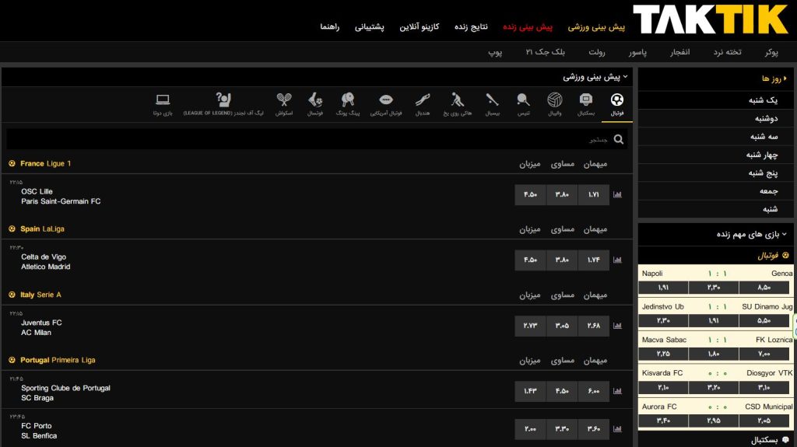This screenshot has height=447, width=797.
Task: Select the baseball (بیسبال) sport icon
Action: pyautogui.click(x=492, y=100)
